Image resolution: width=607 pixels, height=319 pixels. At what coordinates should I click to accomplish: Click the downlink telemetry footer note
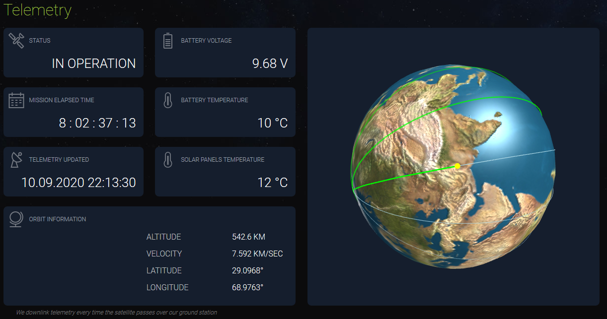[x=116, y=313]
